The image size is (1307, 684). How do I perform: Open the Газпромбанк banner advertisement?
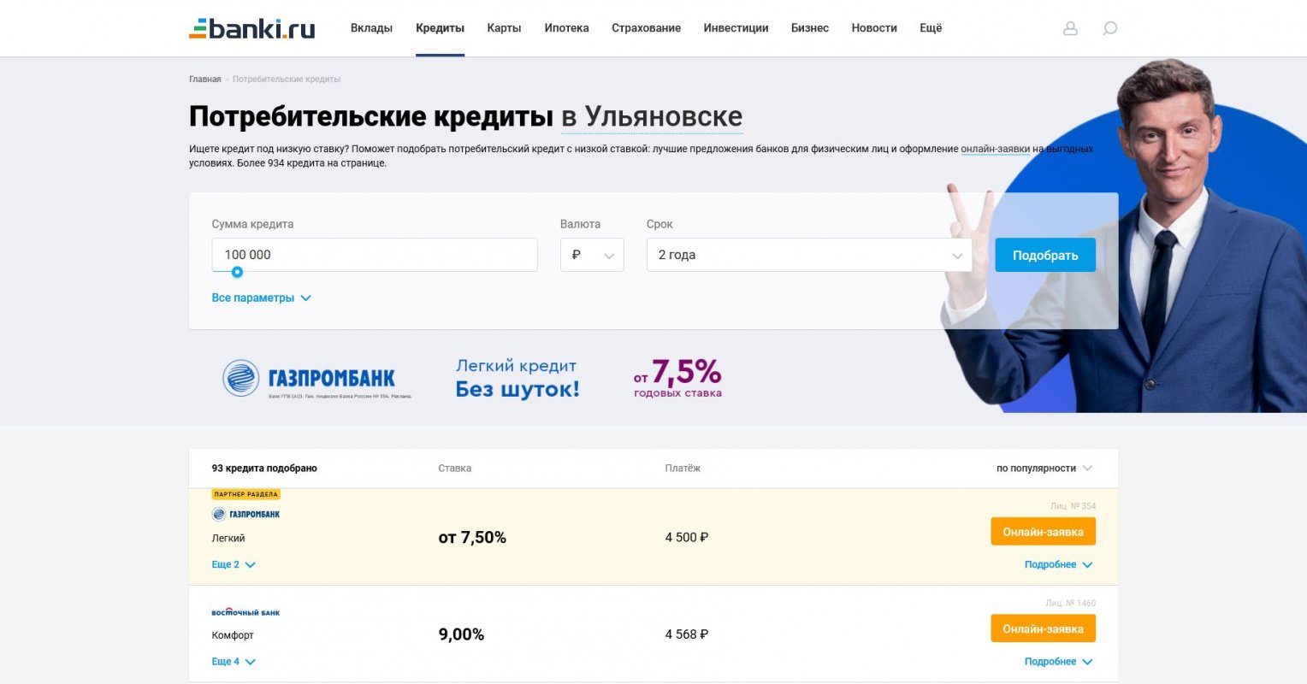coord(472,379)
